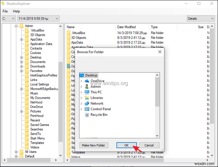Expand the AppData tree node

point(22,39)
